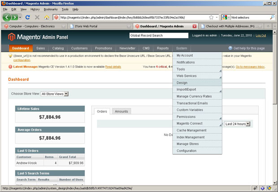Image resolution: width=278 pixels, height=192 pixels.
Task: Select Configuration in System menu
Action: coord(197,151)
